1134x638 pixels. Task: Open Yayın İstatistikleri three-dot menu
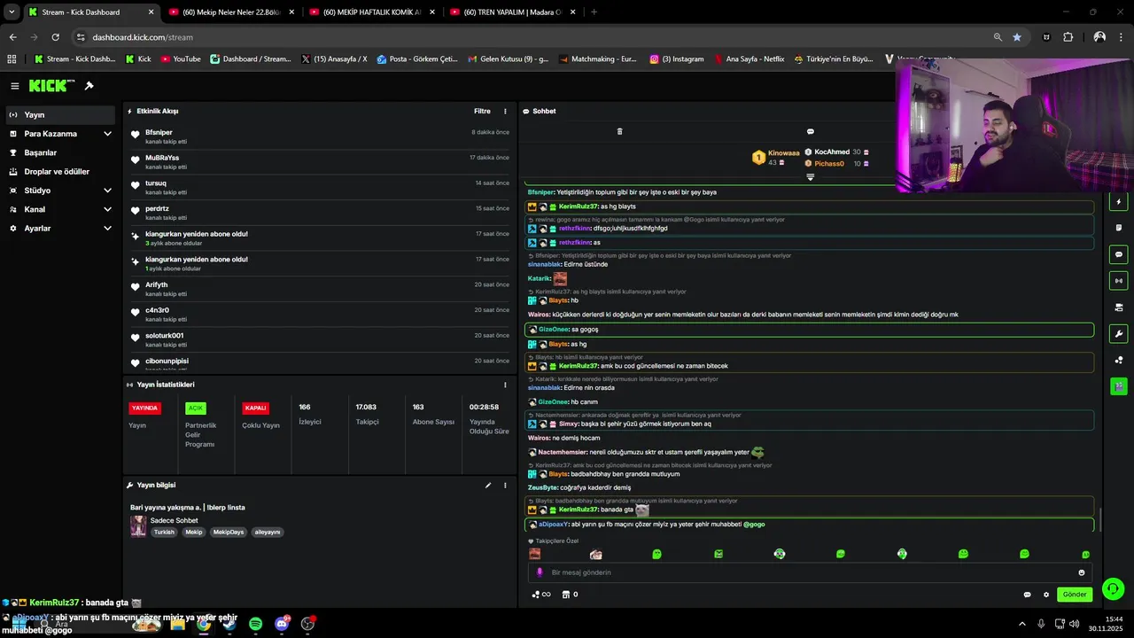coord(506,385)
